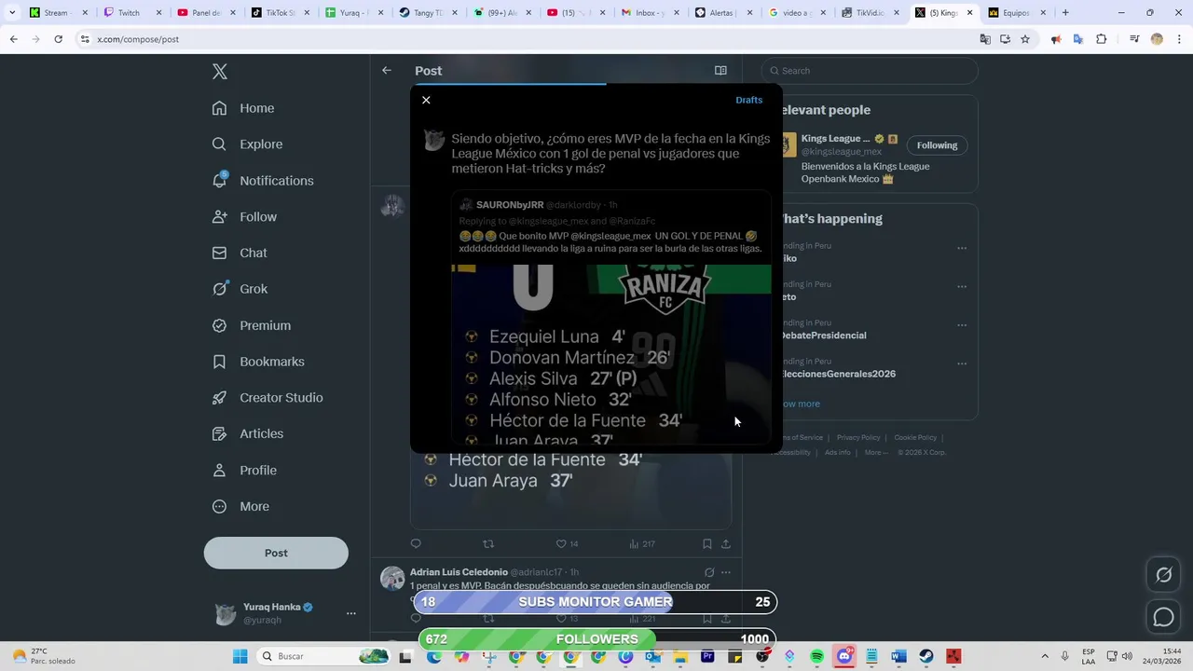Open the Privacy Policy footer link

pyautogui.click(x=858, y=437)
